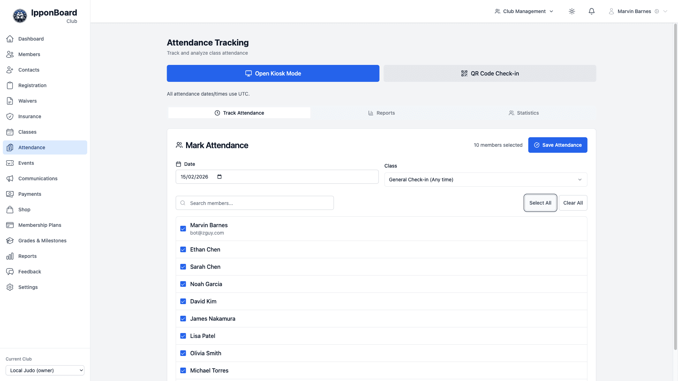This screenshot has width=678, height=381.
Task: Toggle light/dark theme with the sun icon
Action: click(x=572, y=11)
